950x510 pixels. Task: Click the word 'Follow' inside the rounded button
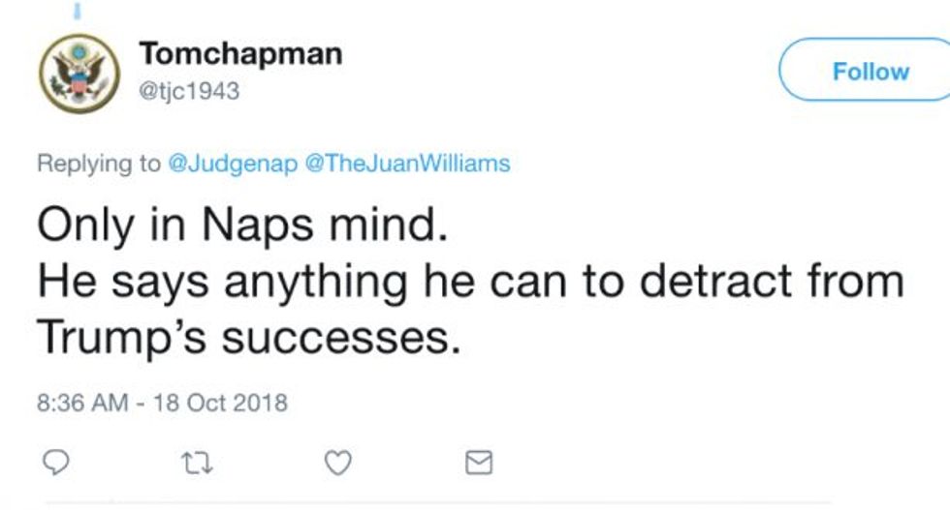pyautogui.click(x=871, y=72)
